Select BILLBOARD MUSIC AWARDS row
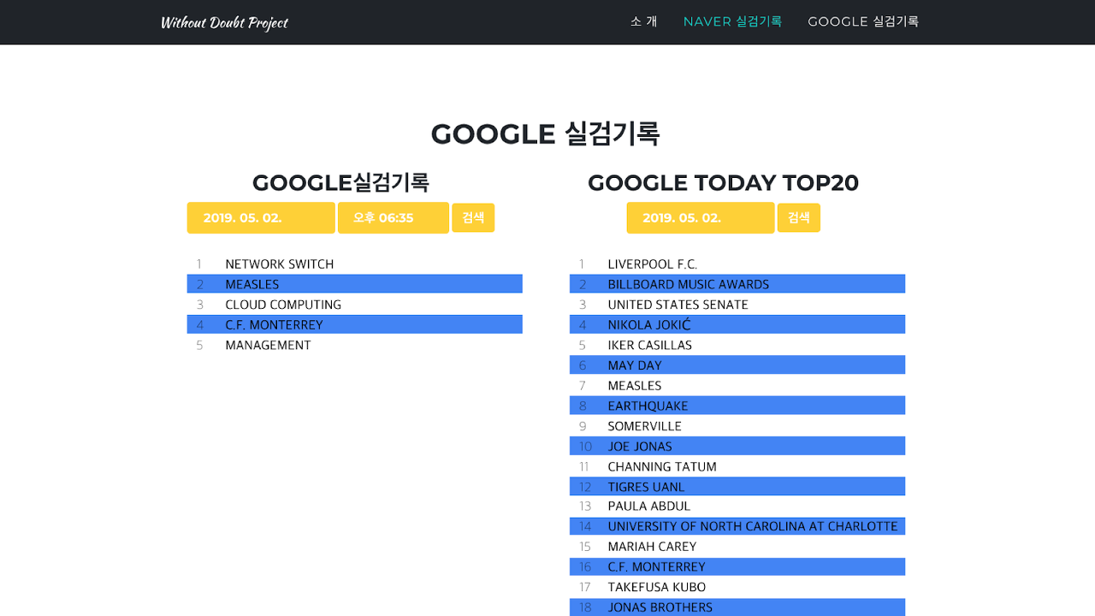This screenshot has height=616, width=1095. 737,284
